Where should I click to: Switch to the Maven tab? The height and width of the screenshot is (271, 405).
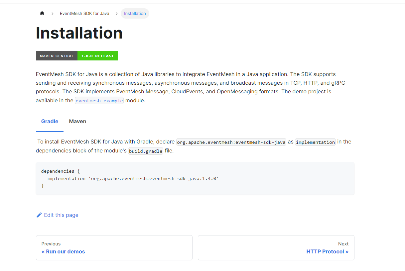click(x=77, y=122)
